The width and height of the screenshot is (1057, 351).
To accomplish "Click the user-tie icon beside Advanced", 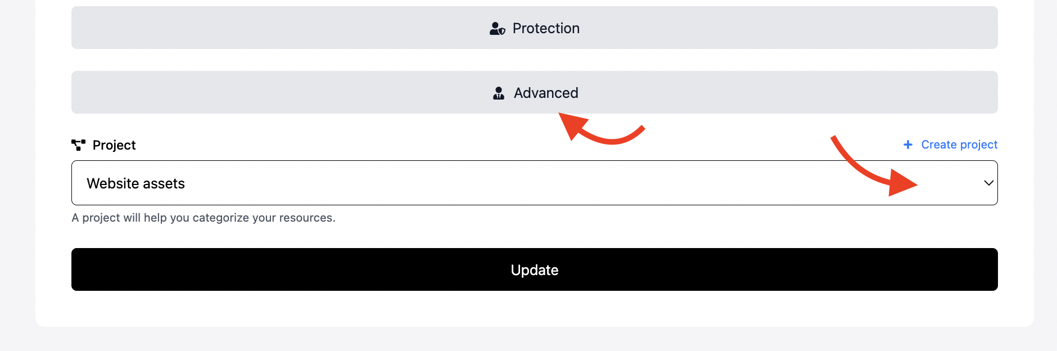I will [499, 93].
